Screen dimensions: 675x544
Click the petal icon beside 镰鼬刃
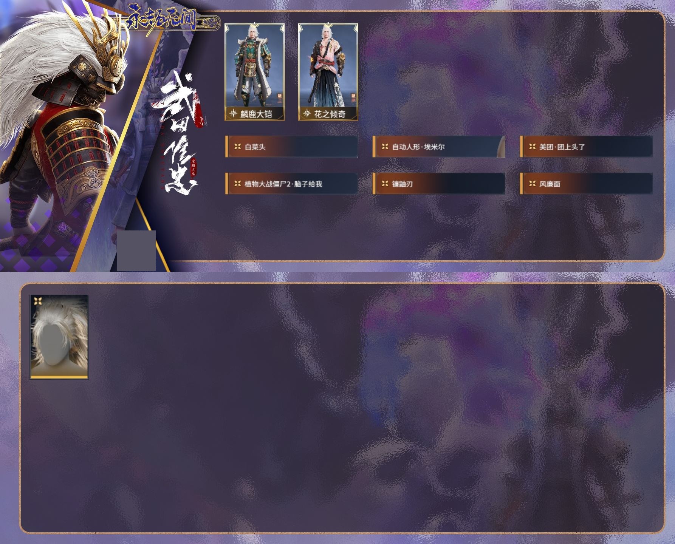385,184
